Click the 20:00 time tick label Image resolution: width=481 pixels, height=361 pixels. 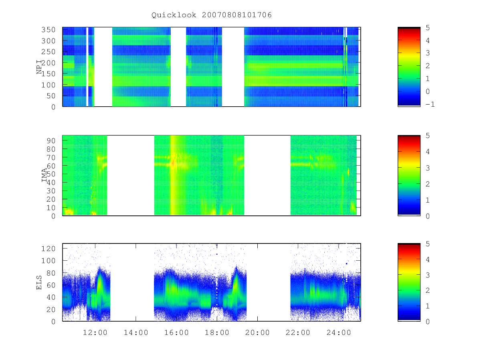click(x=257, y=333)
